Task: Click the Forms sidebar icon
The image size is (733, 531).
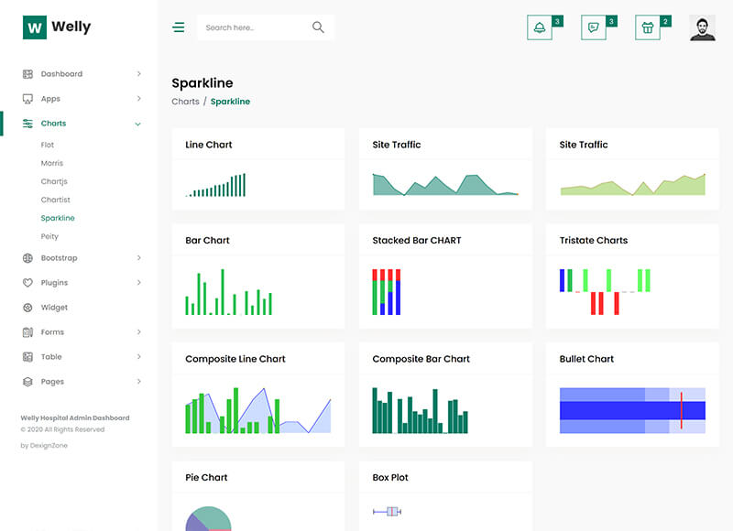Action: pos(27,332)
